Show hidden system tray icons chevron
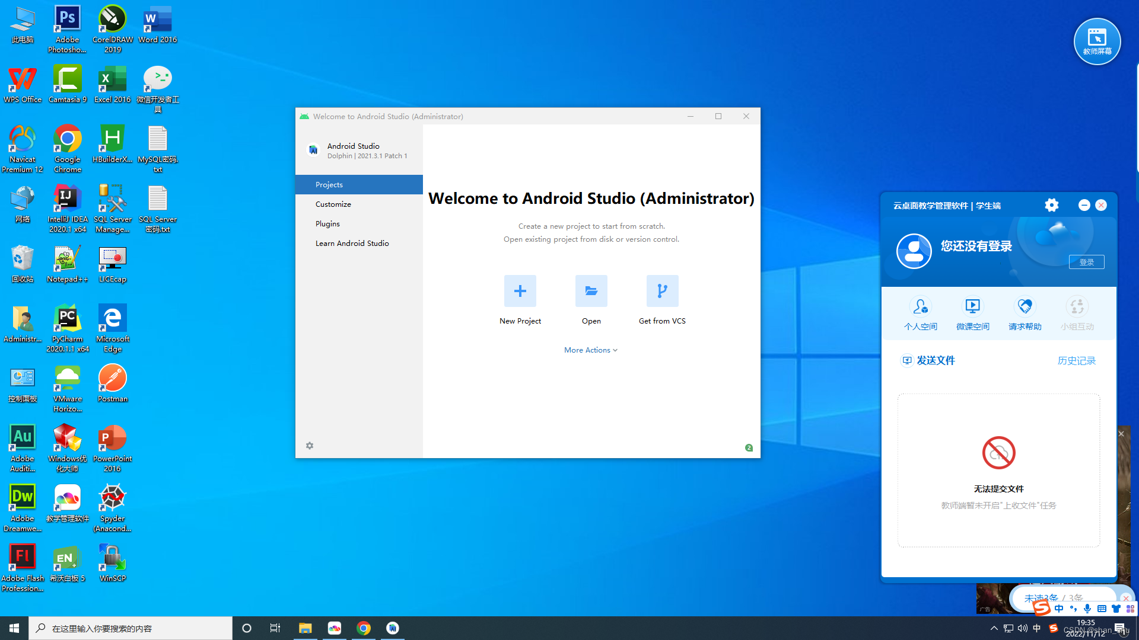The width and height of the screenshot is (1139, 640). (994, 628)
